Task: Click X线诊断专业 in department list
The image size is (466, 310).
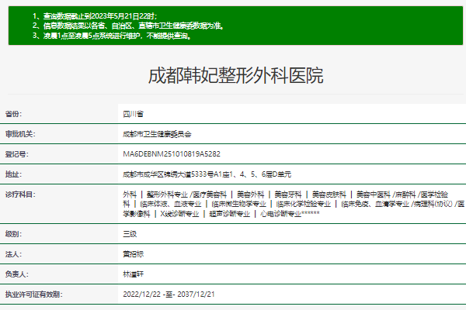Action: click(179, 214)
